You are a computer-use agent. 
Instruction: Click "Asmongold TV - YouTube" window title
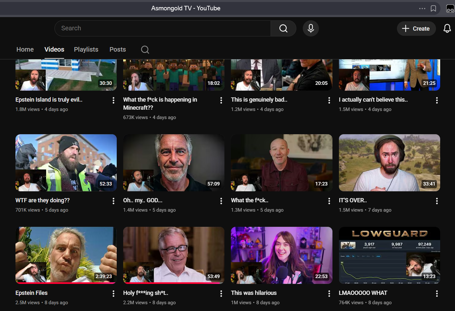186,8
